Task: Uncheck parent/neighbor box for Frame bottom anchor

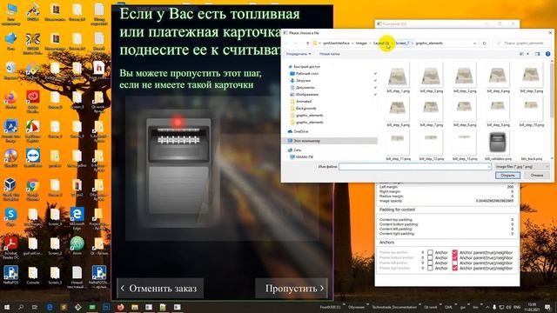Action: coord(454,258)
